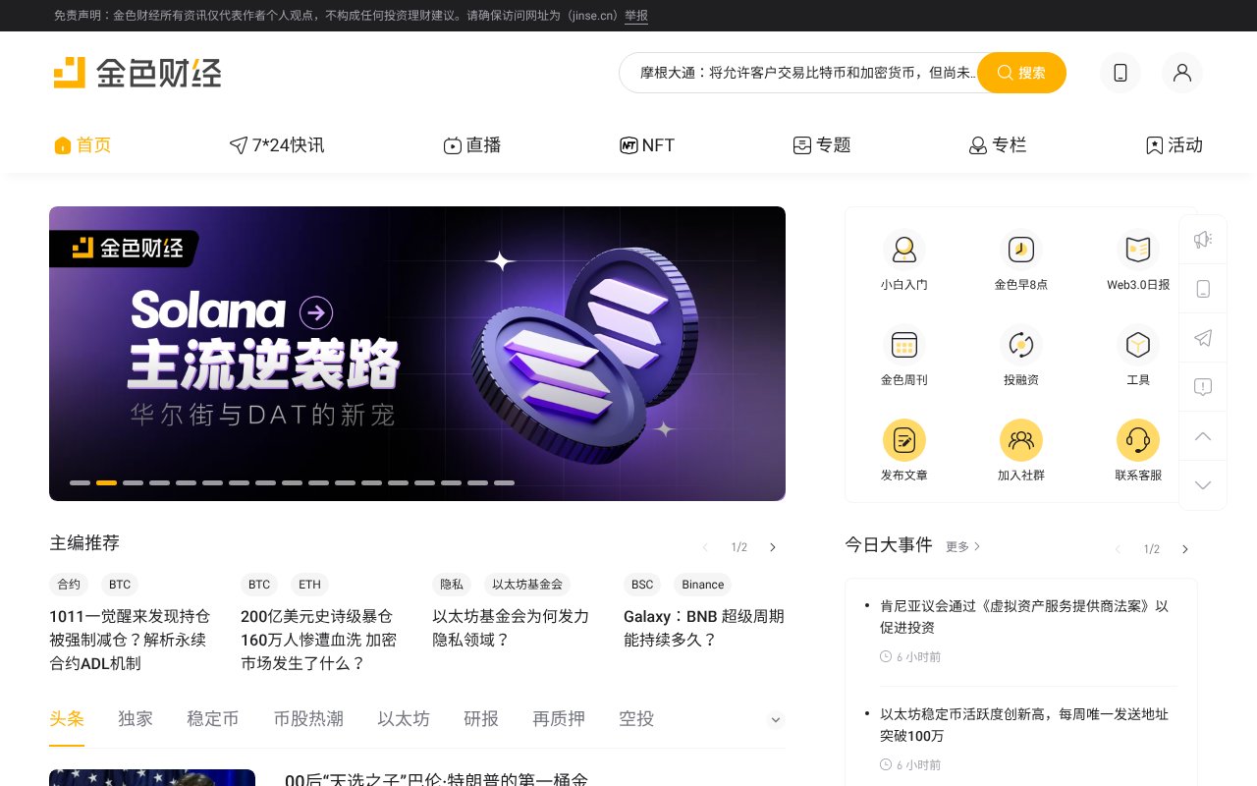Click the upward chevron in the side rail

pos(1202,436)
